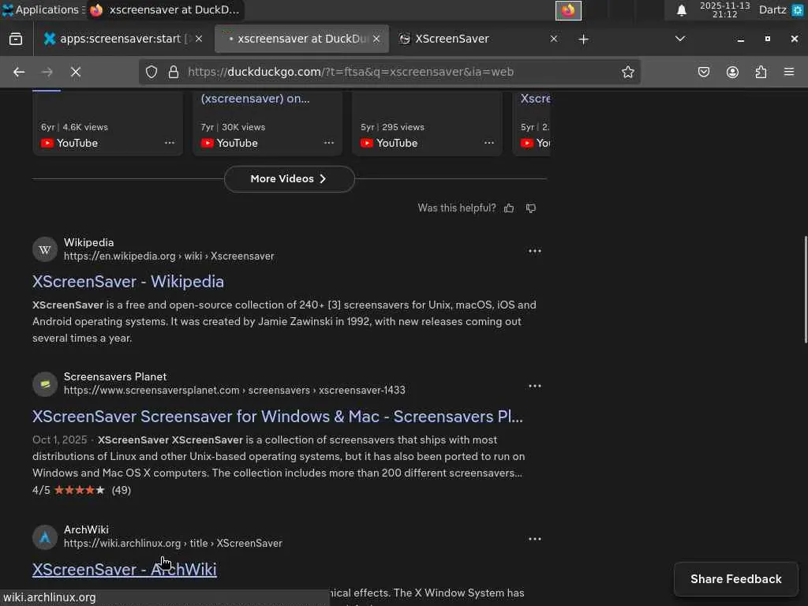
Task: Open the Firefox hamburger menu
Action: (x=789, y=72)
